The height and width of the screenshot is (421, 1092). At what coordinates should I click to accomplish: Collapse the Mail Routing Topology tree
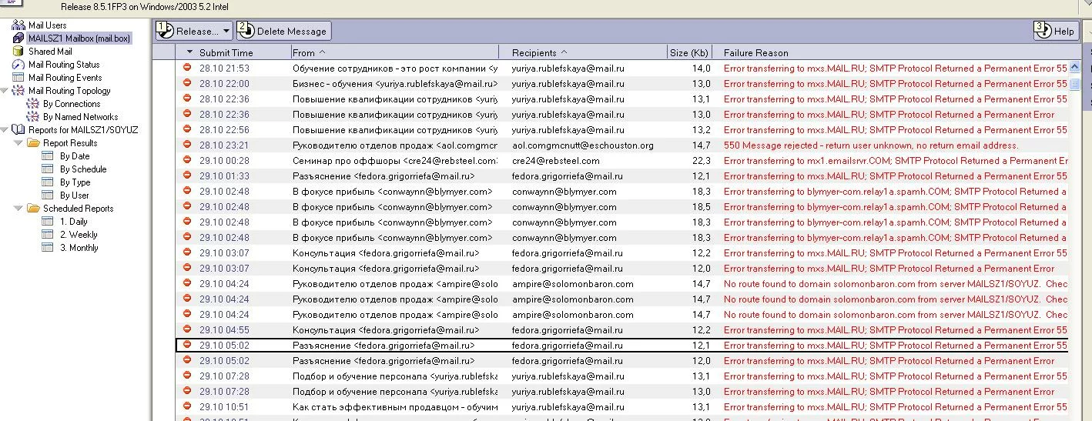(x=5, y=91)
